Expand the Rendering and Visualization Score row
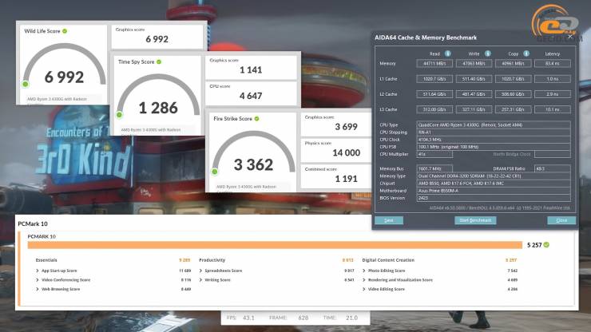The image size is (591, 332). click(x=363, y=280)
